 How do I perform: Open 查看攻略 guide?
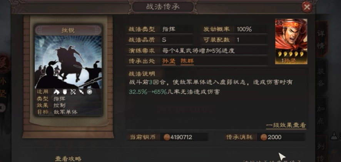[x=68, y=159]
